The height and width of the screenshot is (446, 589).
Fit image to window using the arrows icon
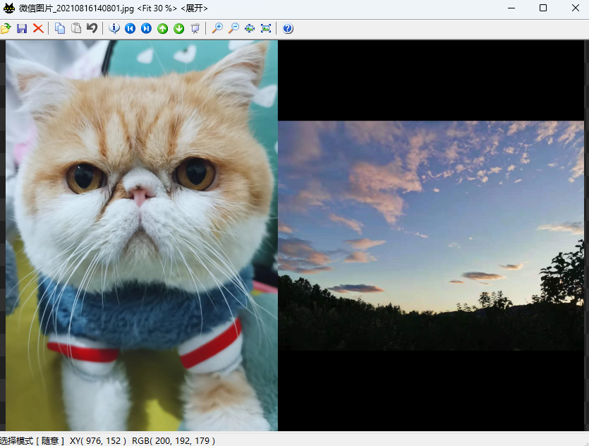(x=250, y=28)
